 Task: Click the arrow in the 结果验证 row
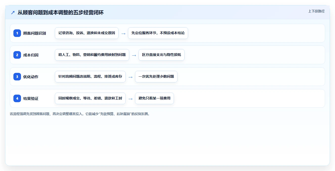click(x=130, y=99)
